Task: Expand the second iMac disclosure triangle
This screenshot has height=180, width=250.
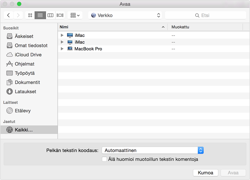Action: pos(62,42)
